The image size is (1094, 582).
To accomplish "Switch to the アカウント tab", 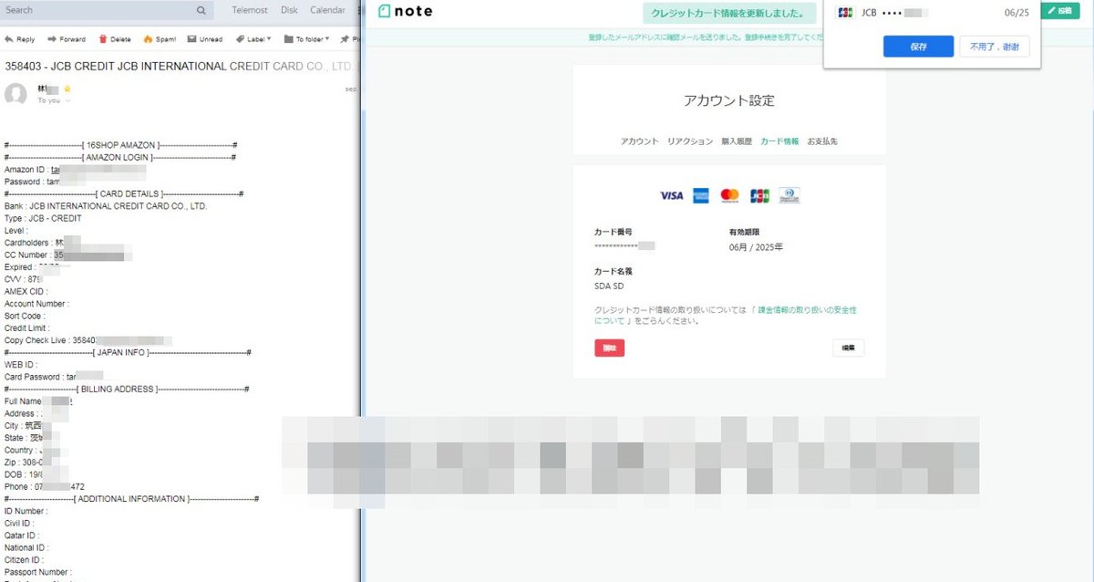I will [639, 141].
